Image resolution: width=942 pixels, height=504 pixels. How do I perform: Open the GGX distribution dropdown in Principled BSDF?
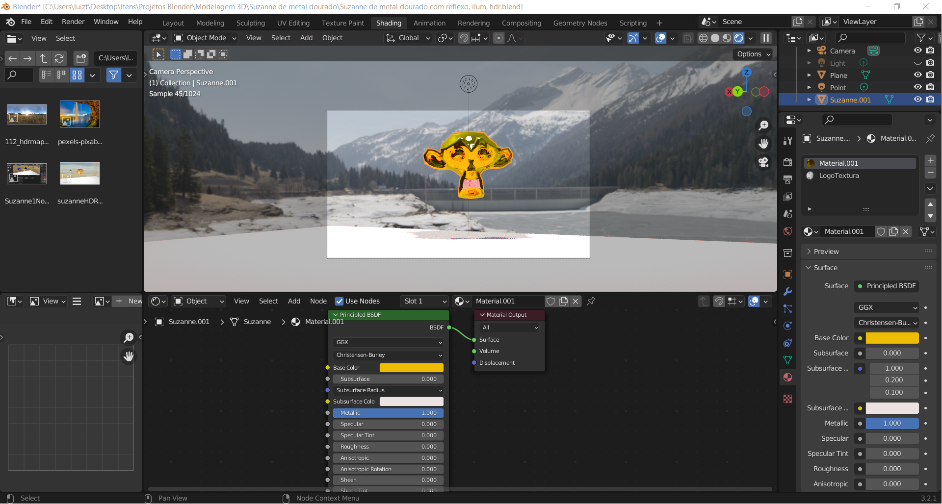tap(388, 342)
